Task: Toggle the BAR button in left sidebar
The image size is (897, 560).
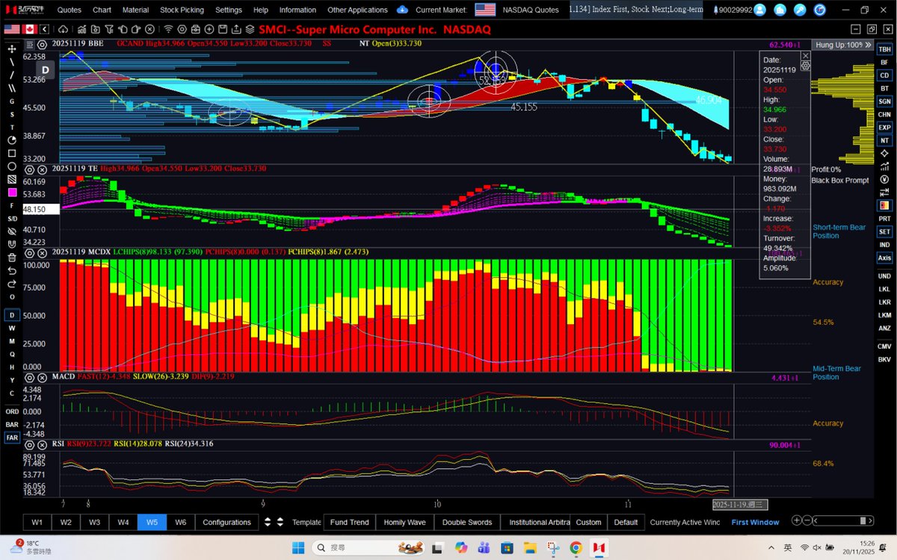Action: pos(12,424)
